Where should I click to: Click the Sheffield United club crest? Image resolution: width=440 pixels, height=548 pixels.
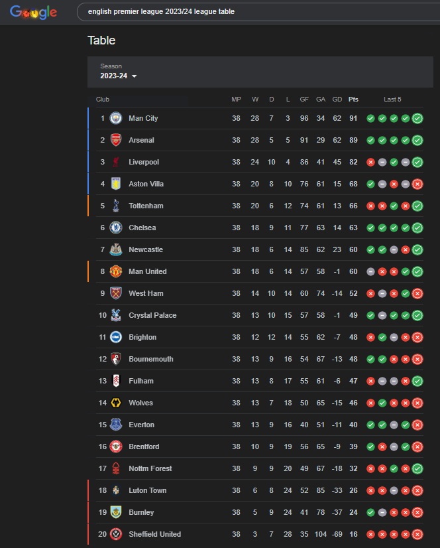click(x=116, y=534)
